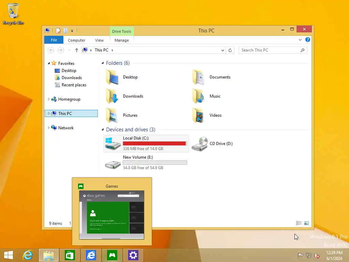The width and height of the screenshot is (349, 262).
Task: Open the File ribbon tab
Action: (54, 40)
